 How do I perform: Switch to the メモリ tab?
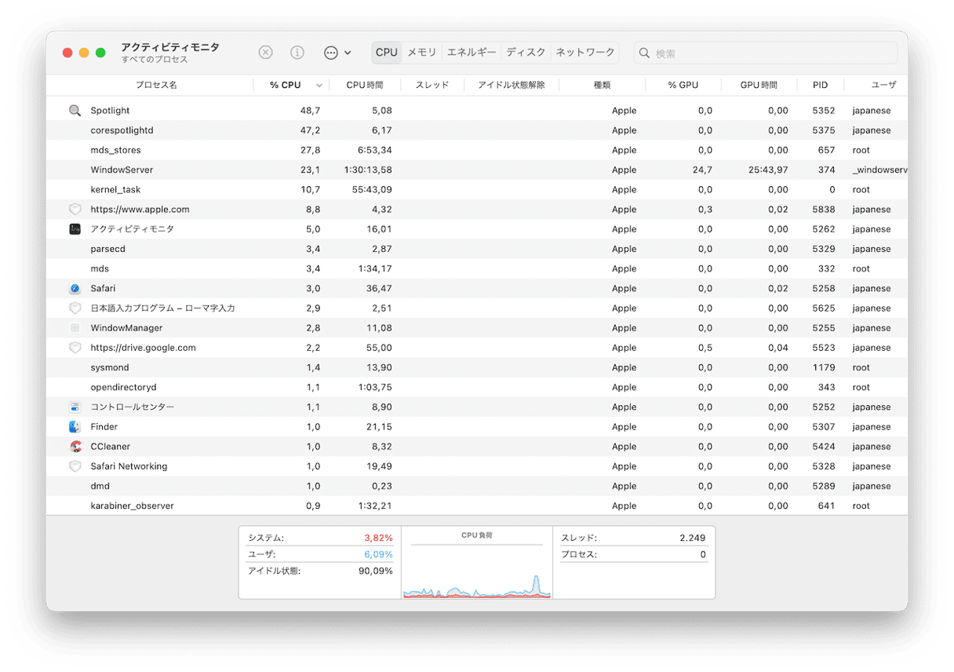422,53
